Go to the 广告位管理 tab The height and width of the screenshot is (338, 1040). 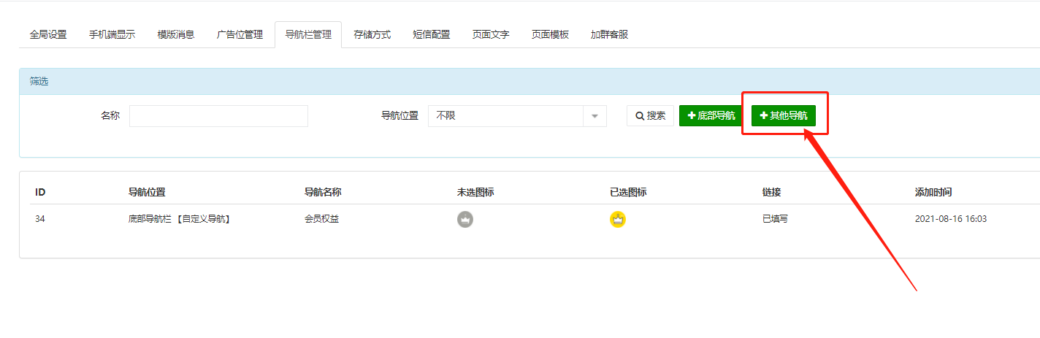[x=240, y=34]
